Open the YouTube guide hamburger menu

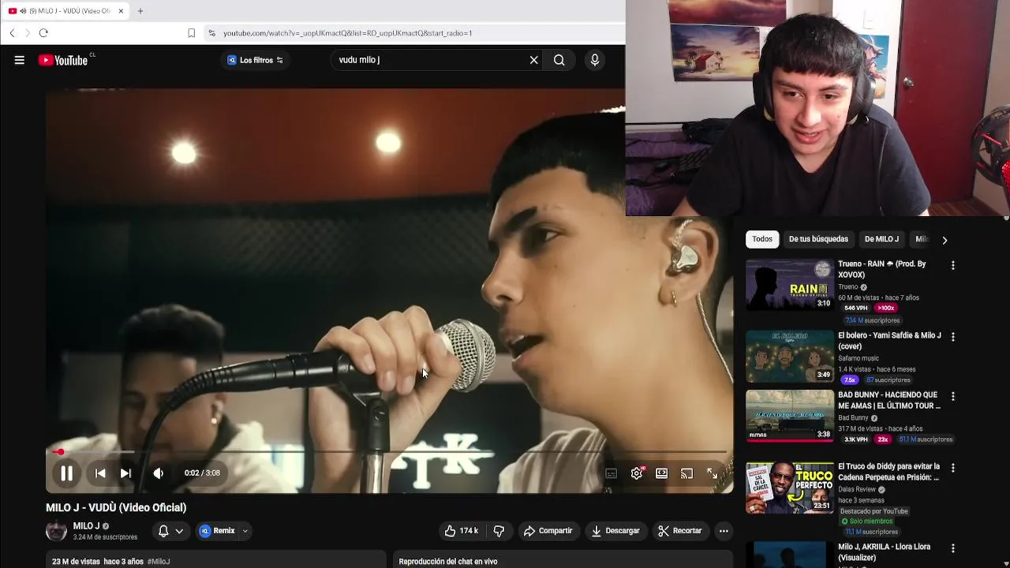(x=20, y=60)
